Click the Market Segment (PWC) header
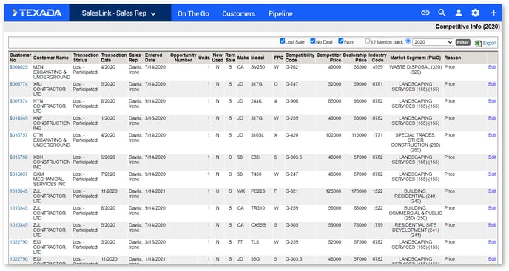The width and height of the screenshot is (509, 271). [x=416, y=58]
